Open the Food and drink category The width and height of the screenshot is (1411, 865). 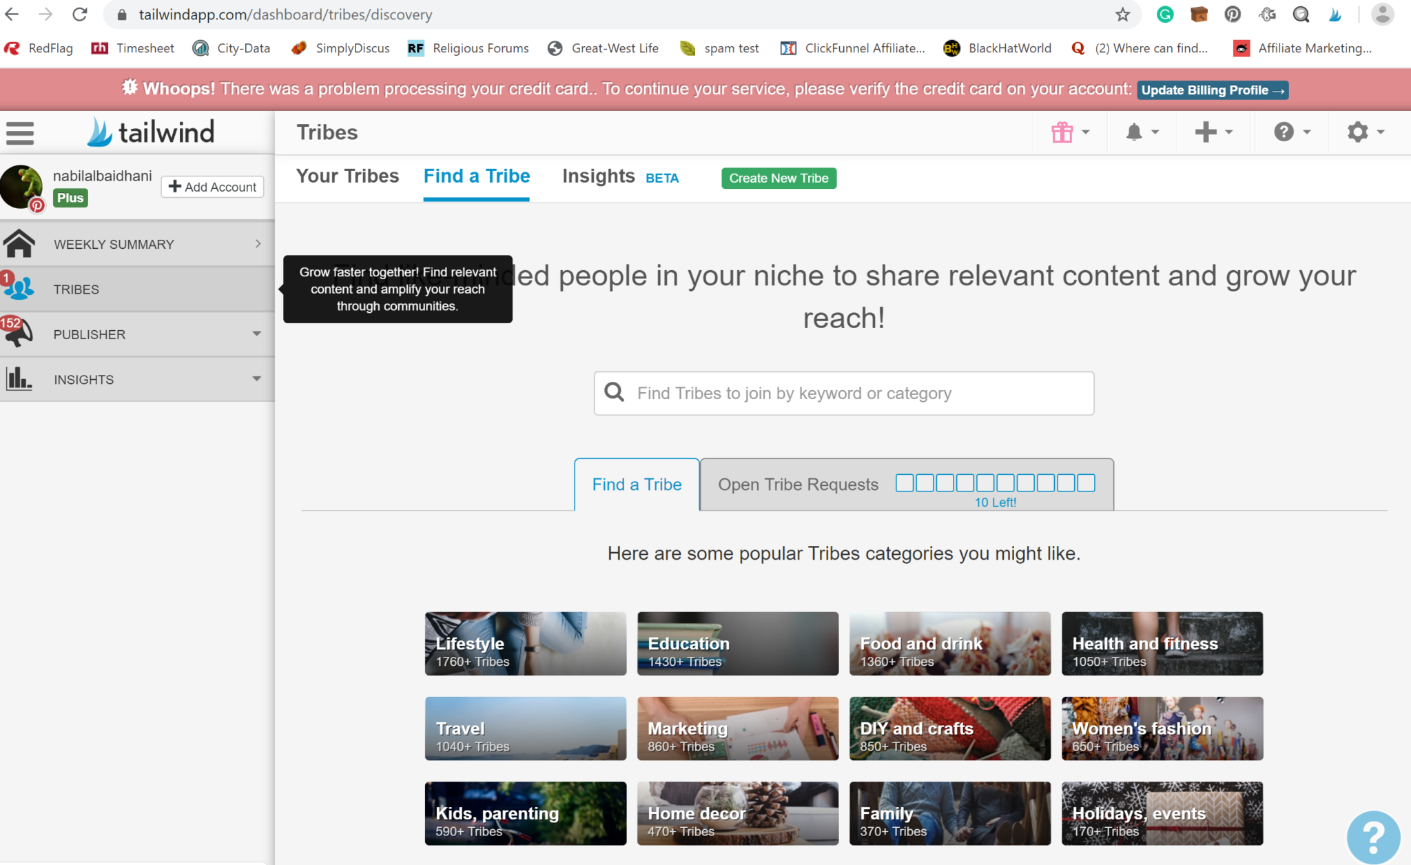[950, 644]
